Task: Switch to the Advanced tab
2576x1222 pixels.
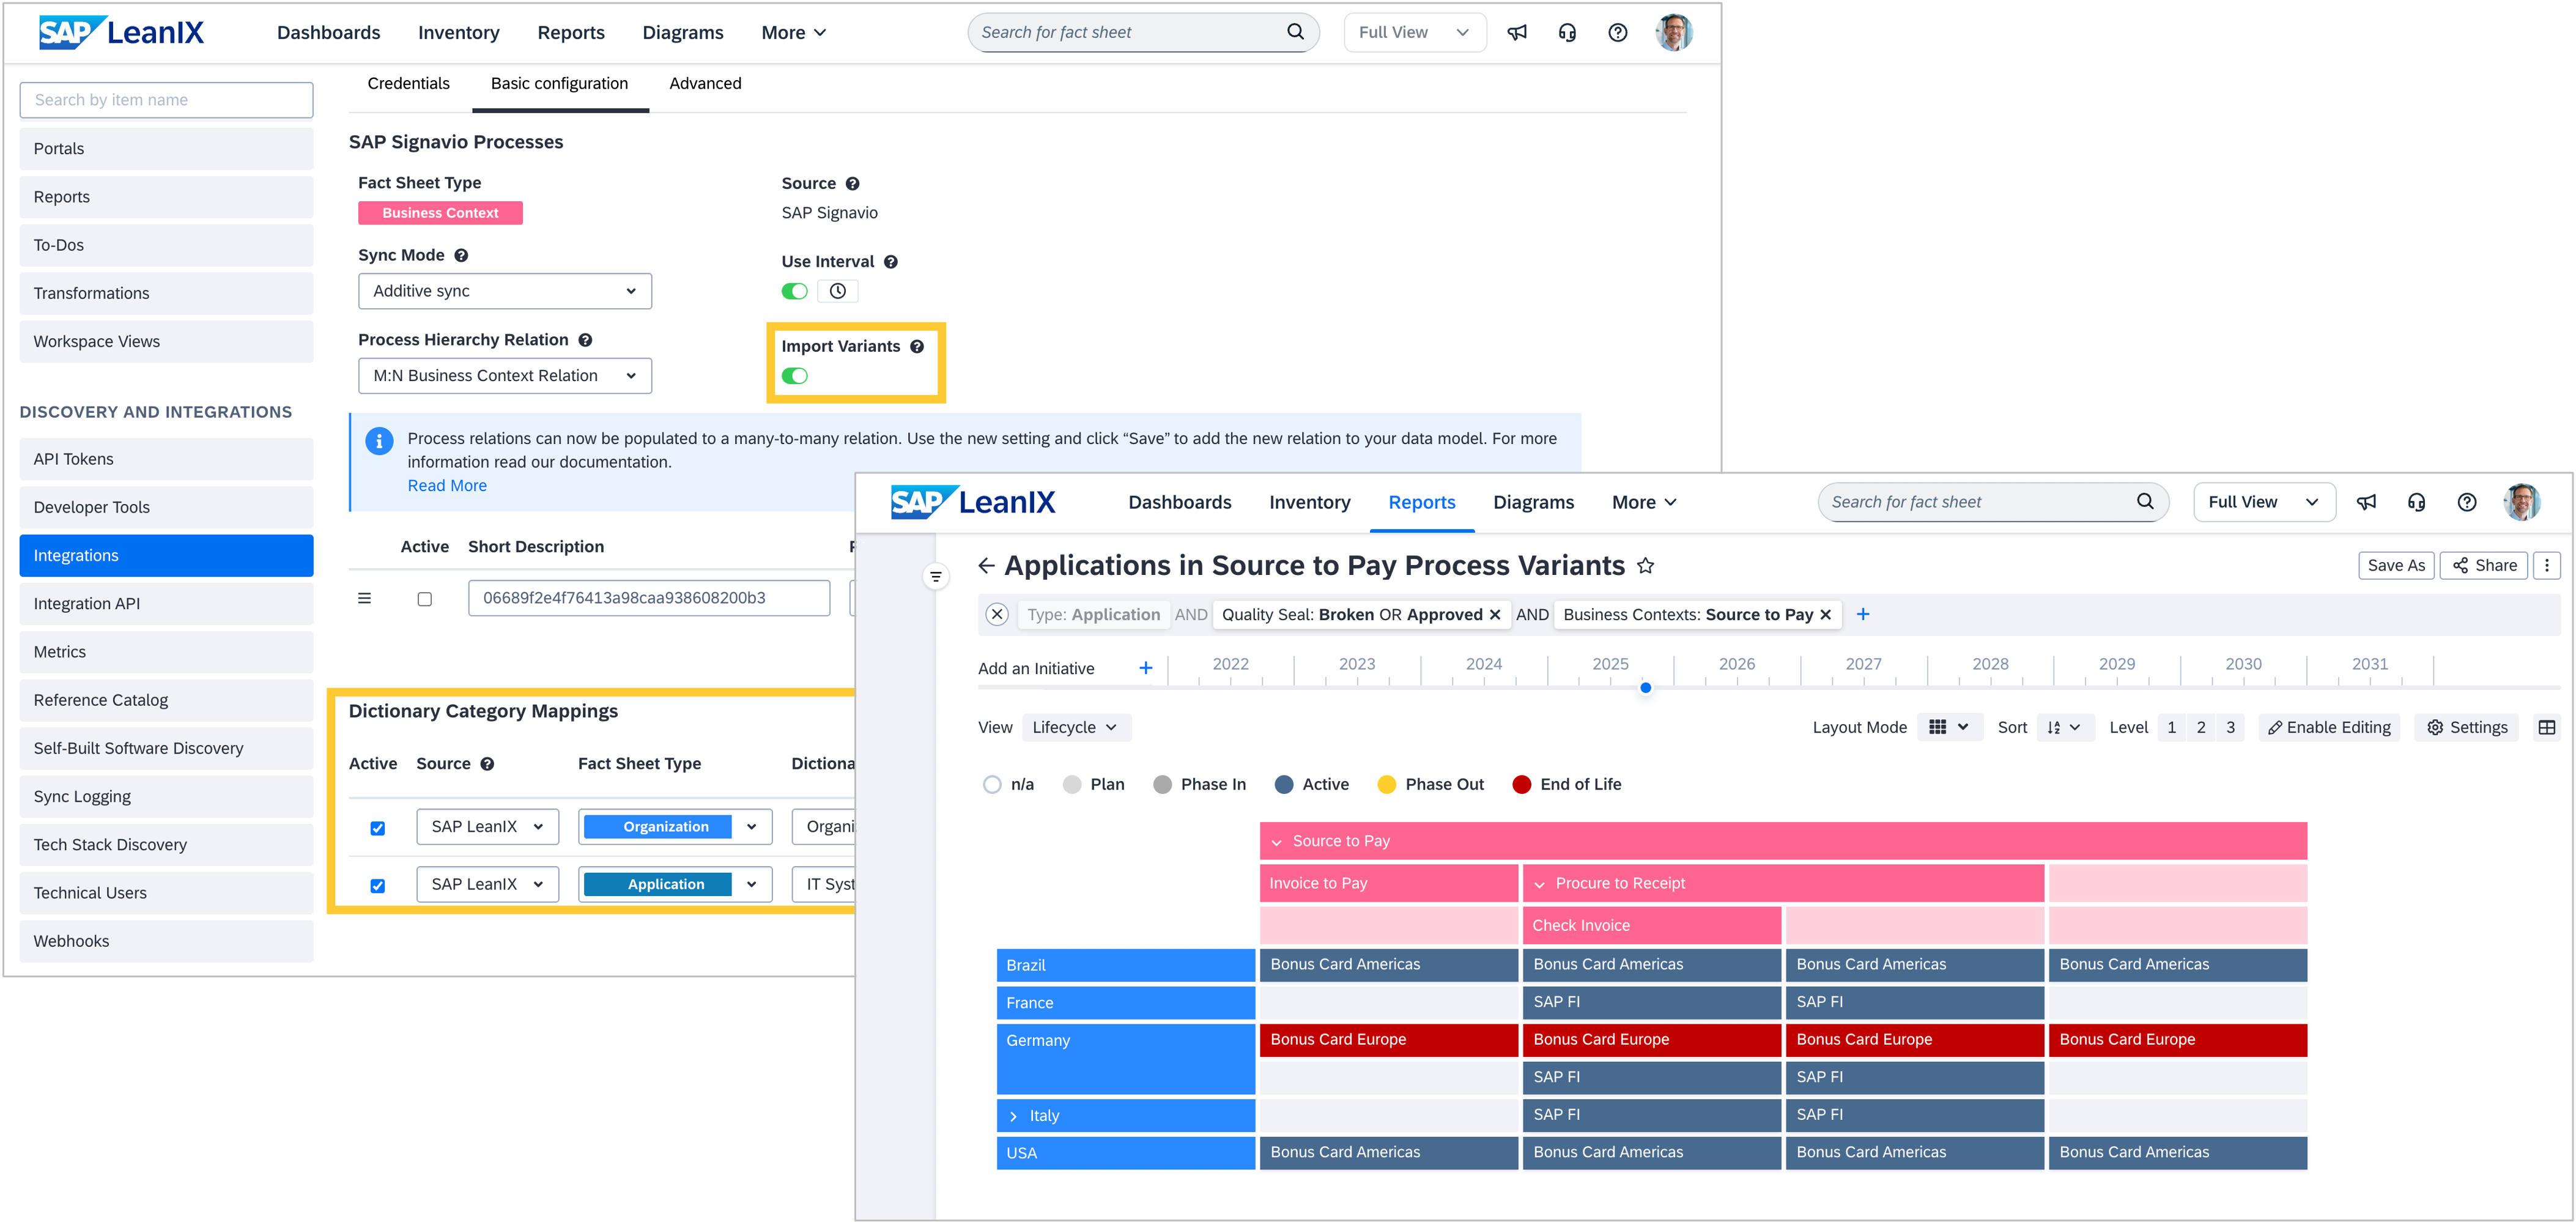Action: (x=704, y=84)
